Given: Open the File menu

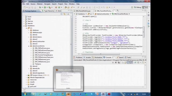Looking at the screenshot, I should coord(24,4).
